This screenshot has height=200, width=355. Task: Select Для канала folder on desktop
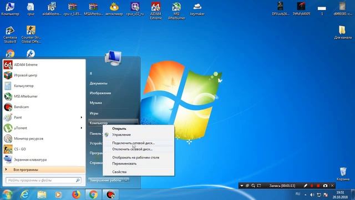[343, 32]
